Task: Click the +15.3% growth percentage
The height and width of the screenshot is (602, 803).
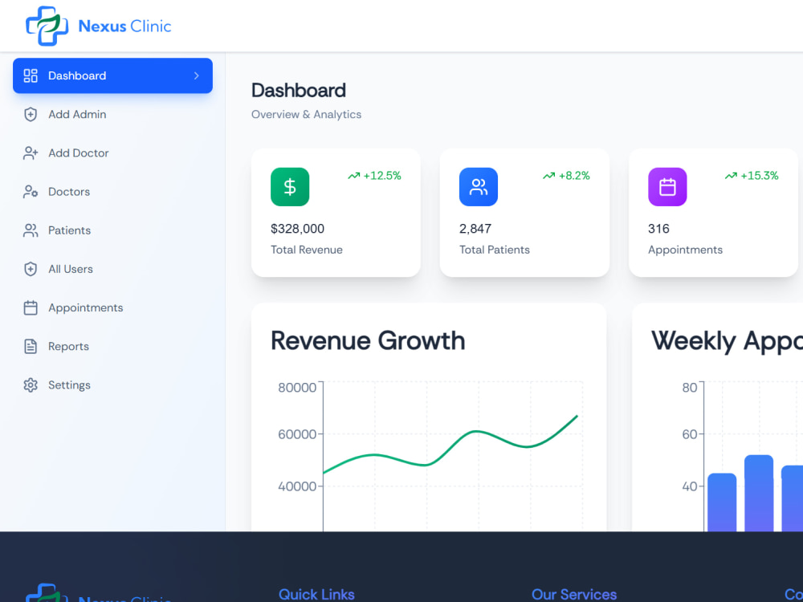Action: click(760, 176)
